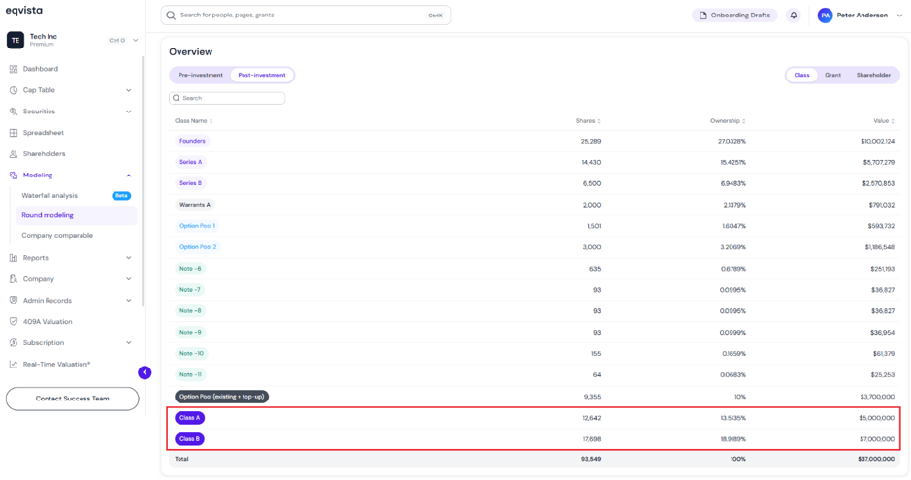Open Shareholders from the sidebar icon
The height and width of the screenshot is (480, 911).
(x=14, y=154)
